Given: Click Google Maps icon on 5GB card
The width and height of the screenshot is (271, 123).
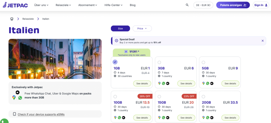Looking at the screenshot, I should (204, 83).
